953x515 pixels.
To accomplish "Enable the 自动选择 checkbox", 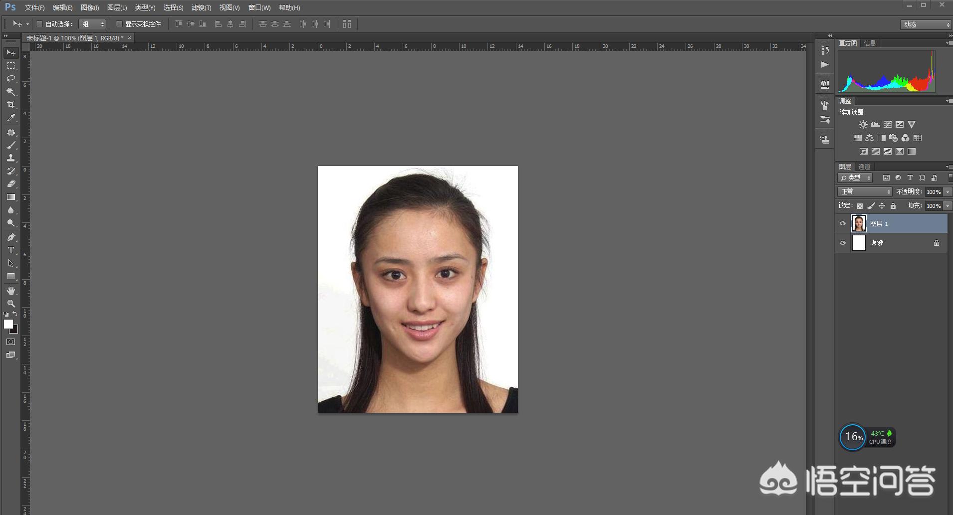I will (39, 24).
